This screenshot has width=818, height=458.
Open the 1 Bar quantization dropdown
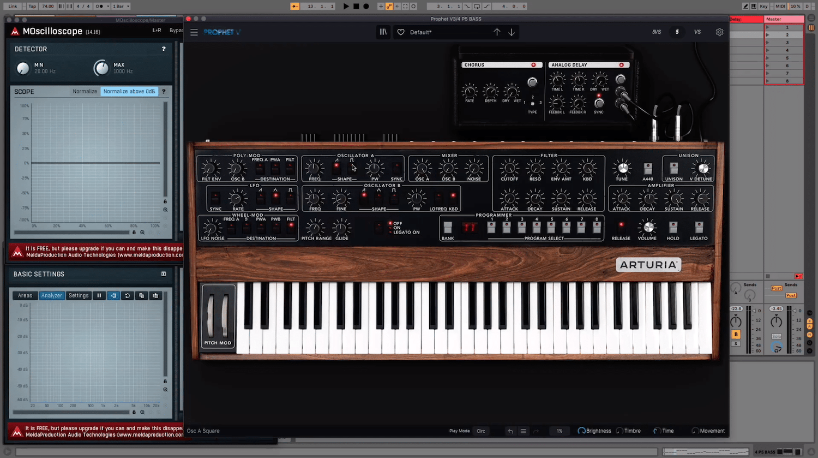tap(121, 6)
